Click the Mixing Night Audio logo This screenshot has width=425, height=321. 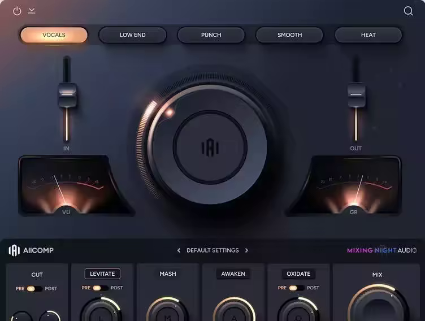381,250
